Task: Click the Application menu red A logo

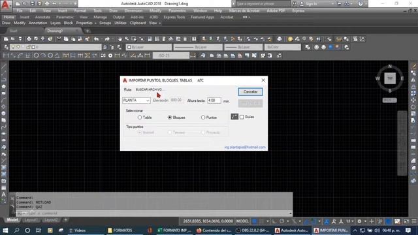Action: coord(5,5)
